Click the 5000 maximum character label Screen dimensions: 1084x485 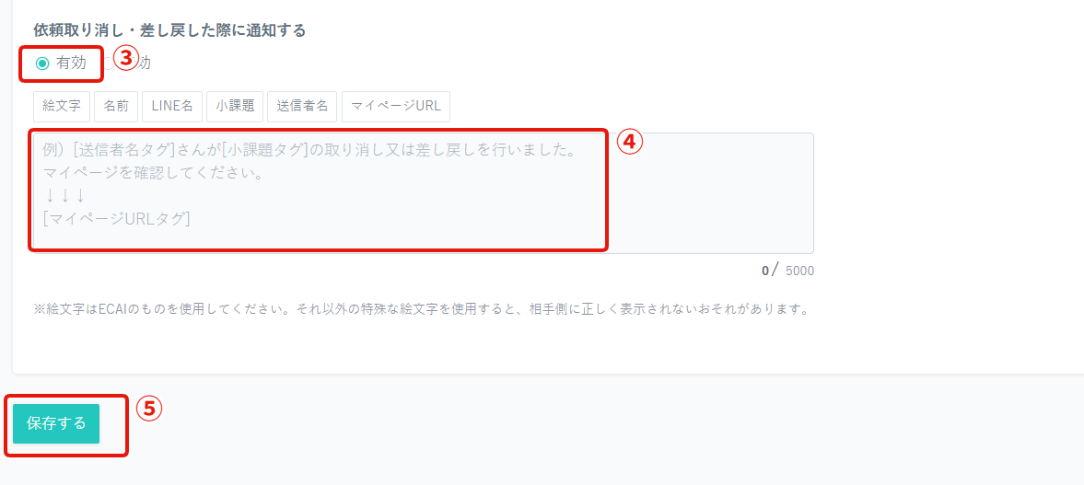[799, 271]
